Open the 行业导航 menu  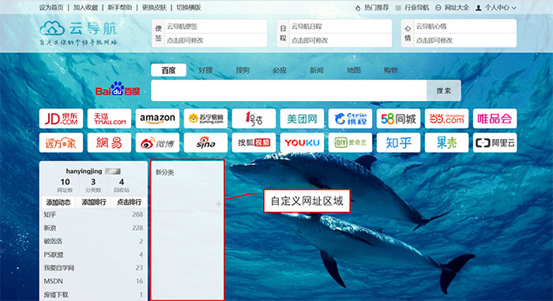click(412, 7)
